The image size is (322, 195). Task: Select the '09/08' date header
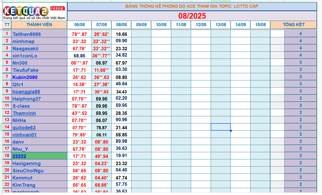point(141,25)
